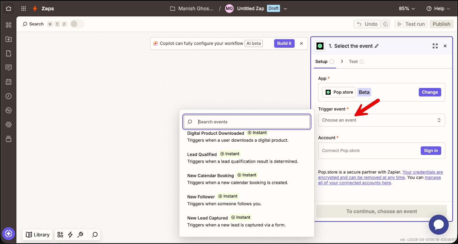Dismiss the Copilot banner

(x=301, y=43)
